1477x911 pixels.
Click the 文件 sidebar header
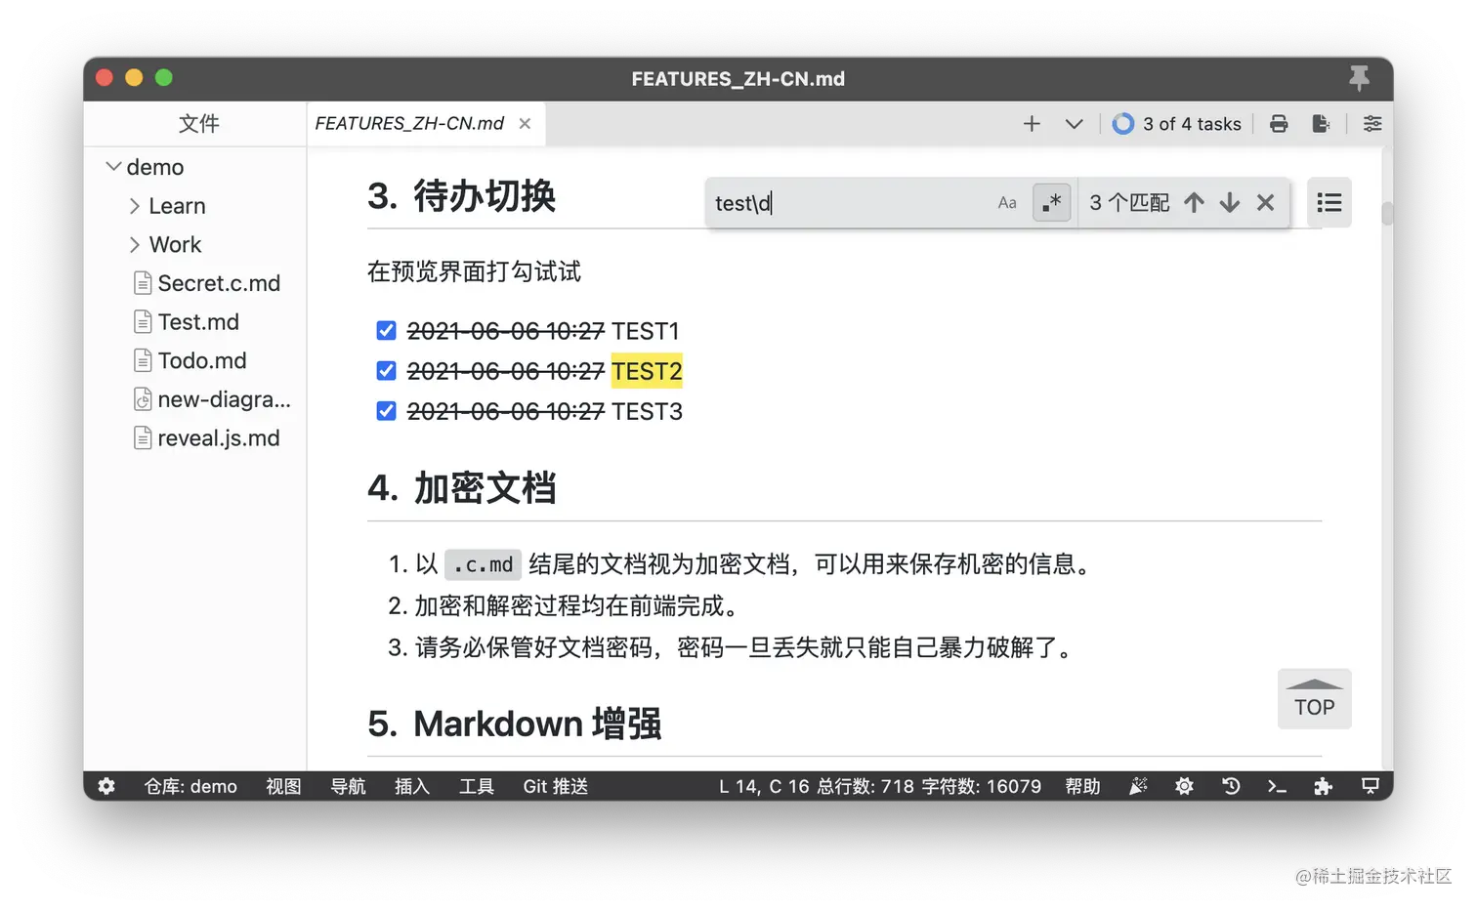pyautogui.click(x=198, y=124)
